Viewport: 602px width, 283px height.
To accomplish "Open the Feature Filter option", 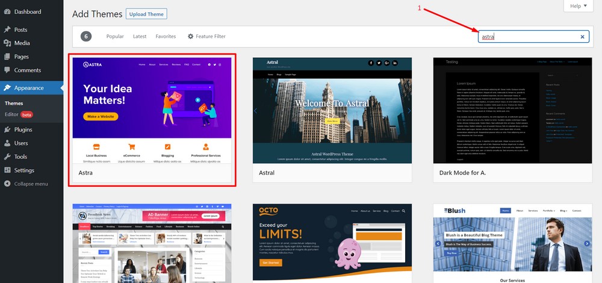I will [206, 37].
